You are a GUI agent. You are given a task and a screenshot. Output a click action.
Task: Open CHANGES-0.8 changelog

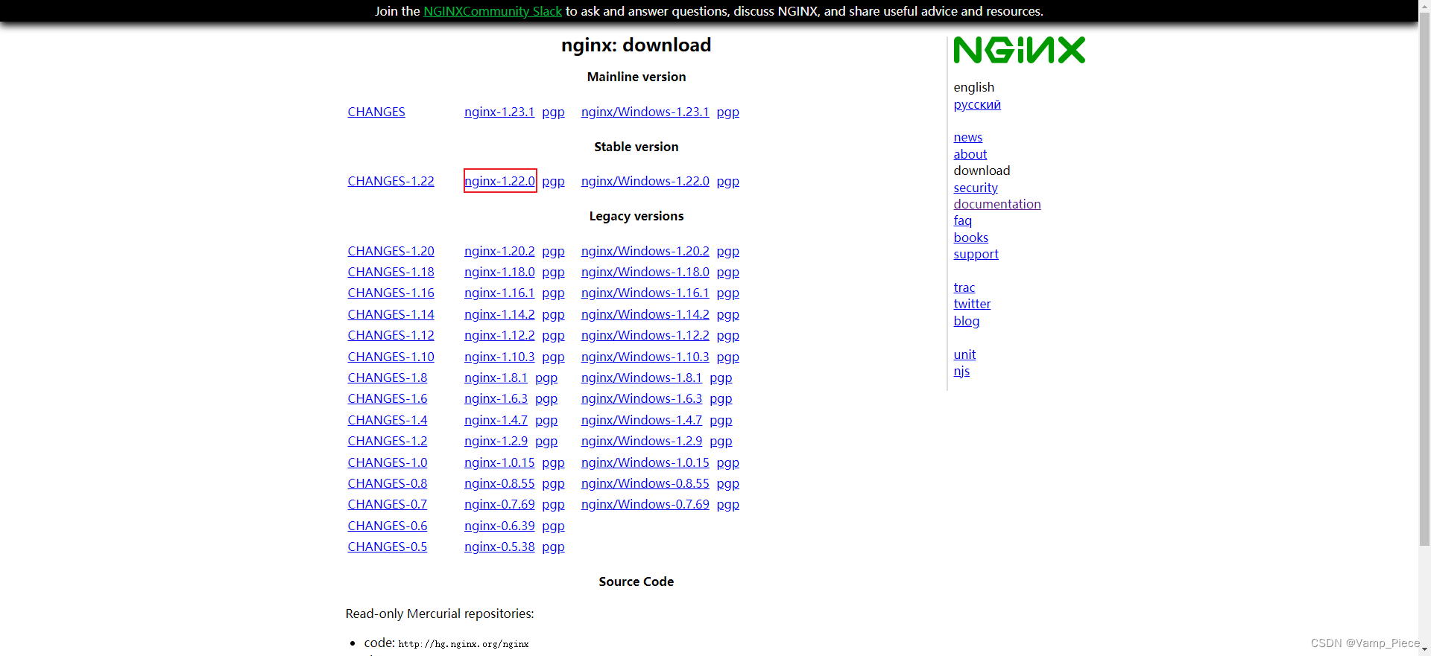(388, 483)
